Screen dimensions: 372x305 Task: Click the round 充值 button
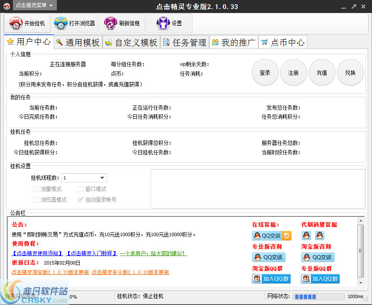322,73
